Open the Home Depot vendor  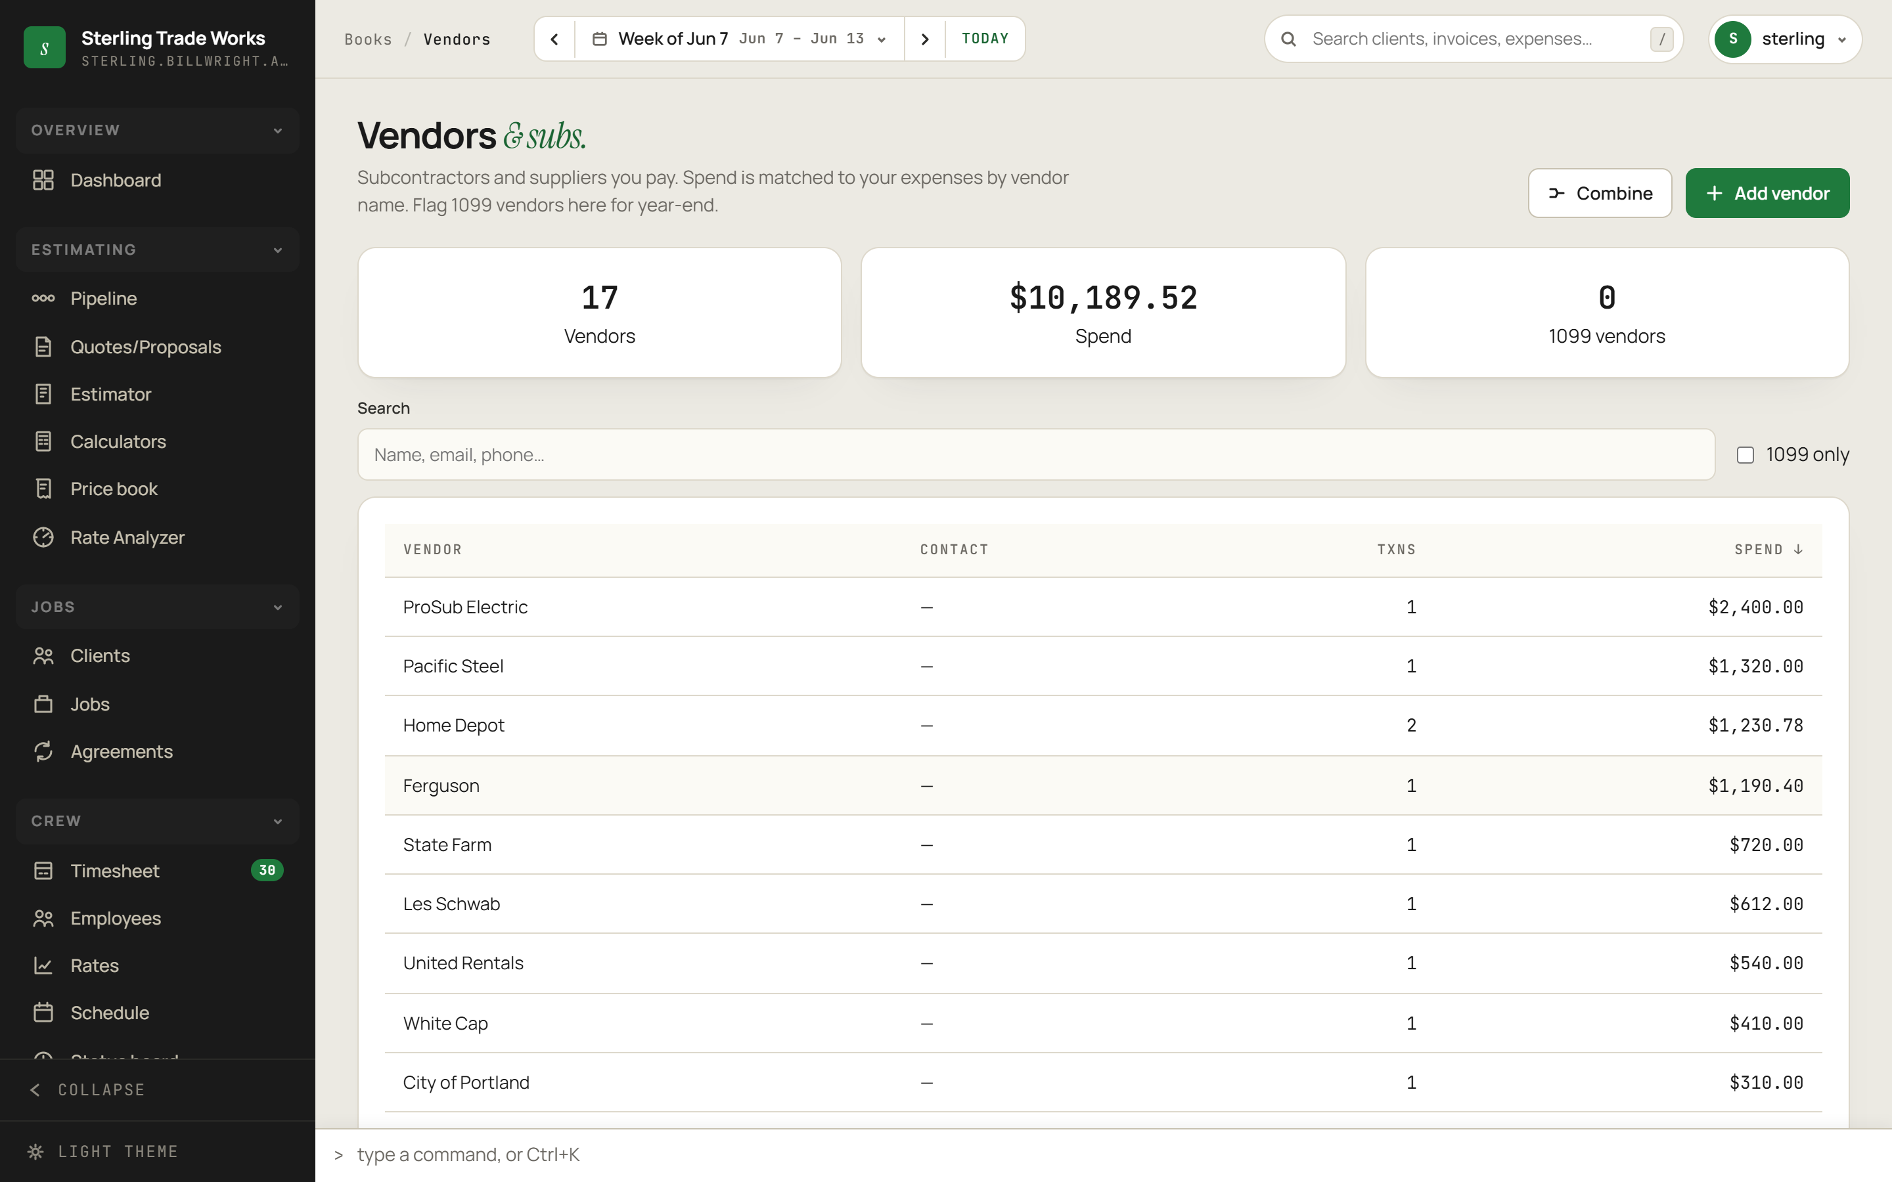click(x=1102, y=726)
